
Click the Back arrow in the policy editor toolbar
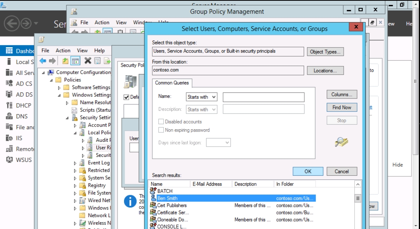tap(43, 61)
